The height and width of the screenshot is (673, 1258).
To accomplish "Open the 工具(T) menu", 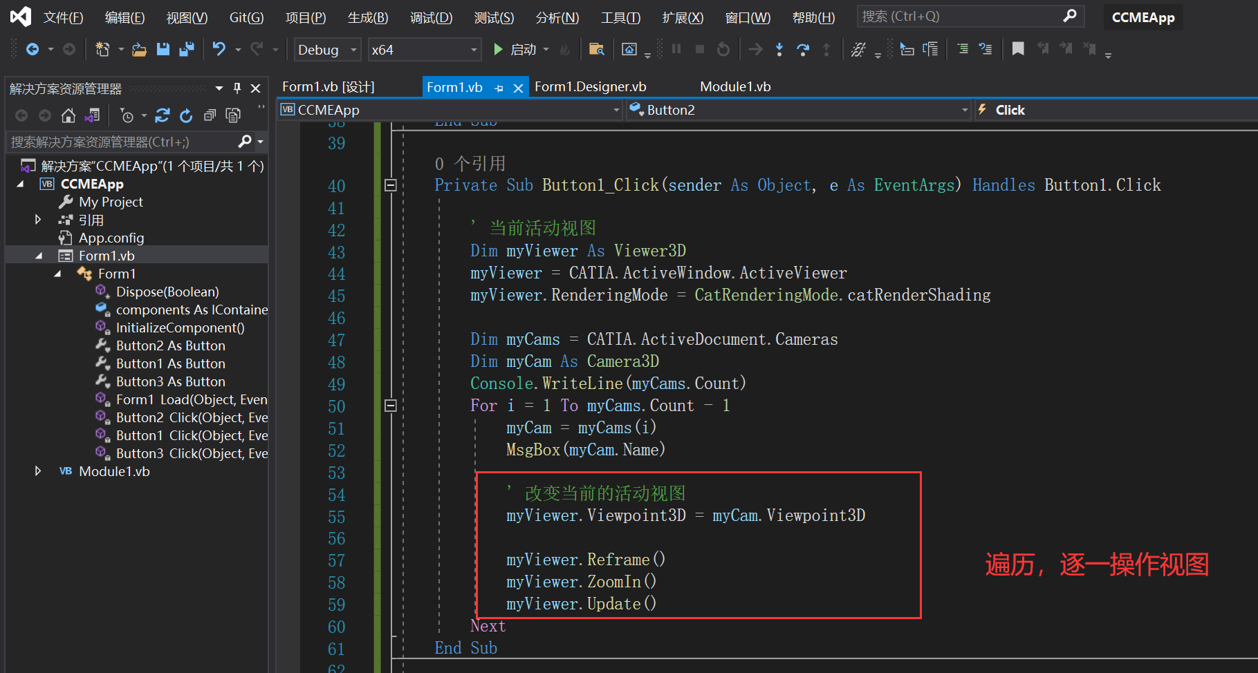I will point(620,17).
